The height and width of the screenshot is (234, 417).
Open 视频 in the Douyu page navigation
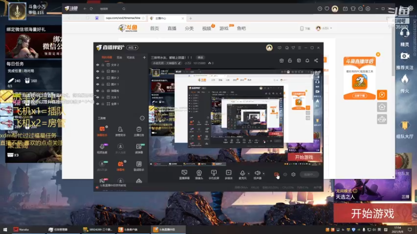206,29
